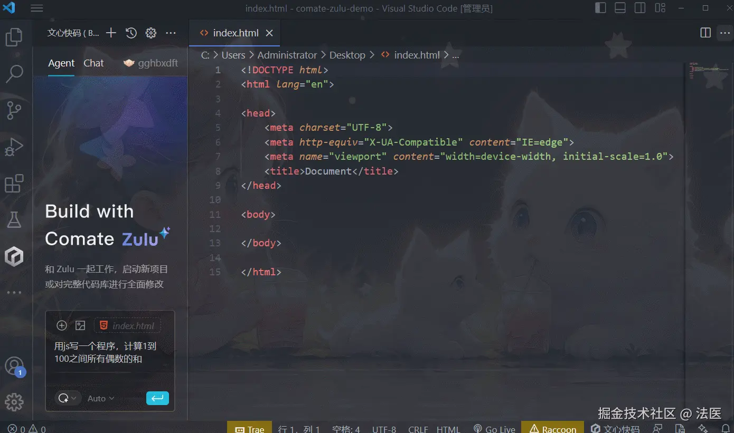Click the C: breadcrumb segment

205,55
